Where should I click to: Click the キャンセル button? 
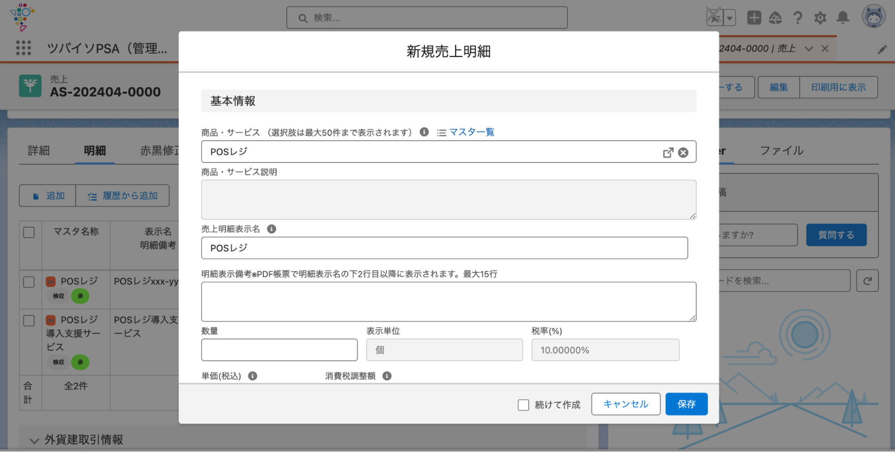[x=625, y=404]
